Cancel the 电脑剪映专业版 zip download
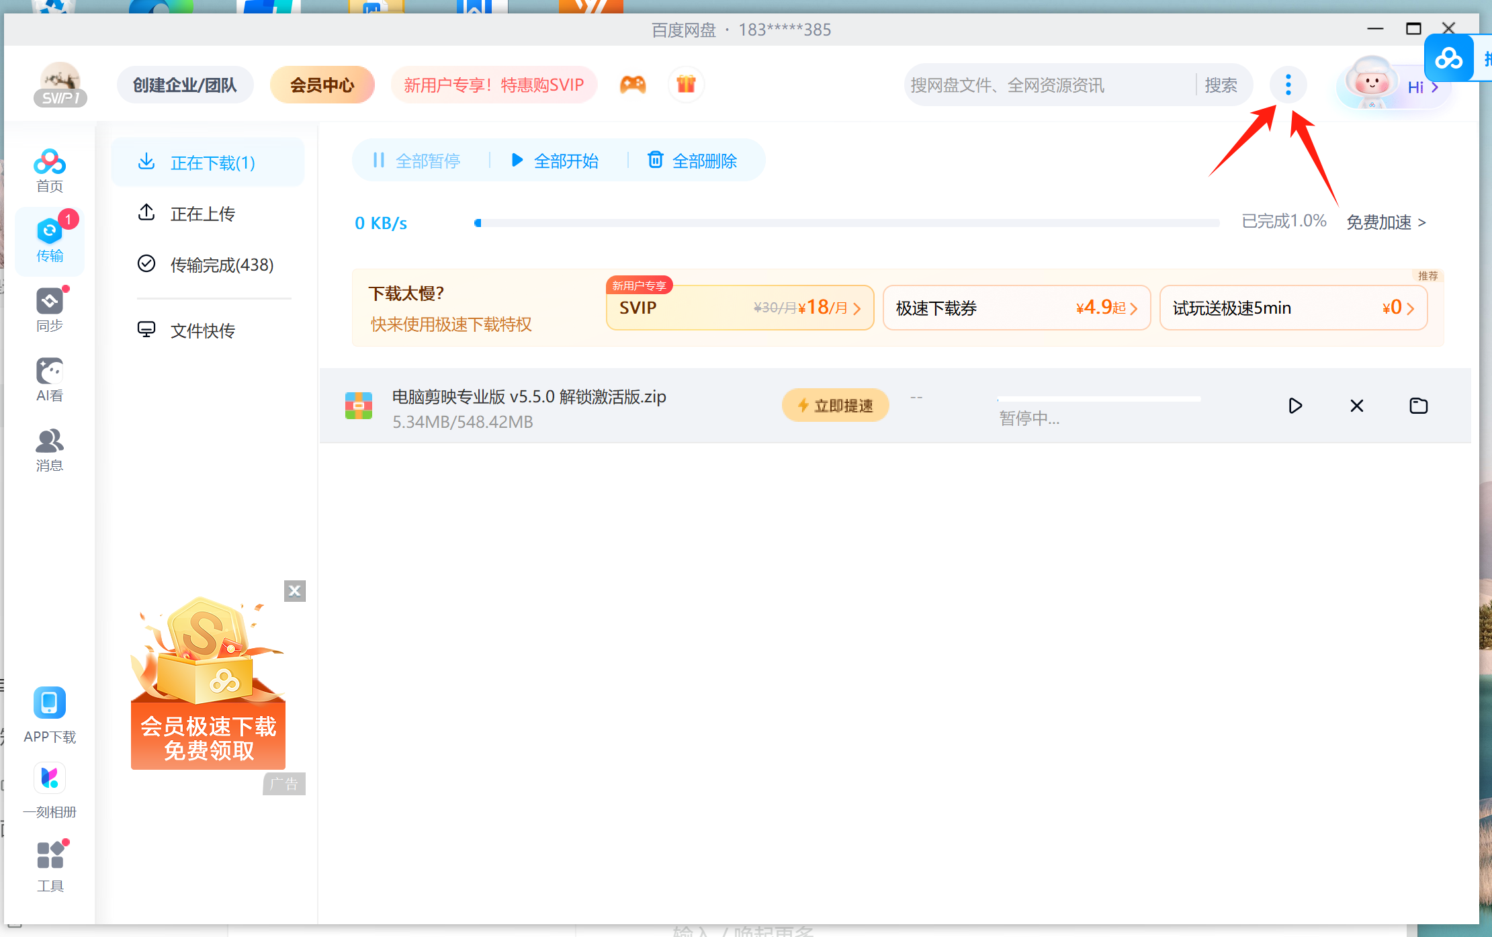Screen dimensions: 1492x937 (1356, 406)
